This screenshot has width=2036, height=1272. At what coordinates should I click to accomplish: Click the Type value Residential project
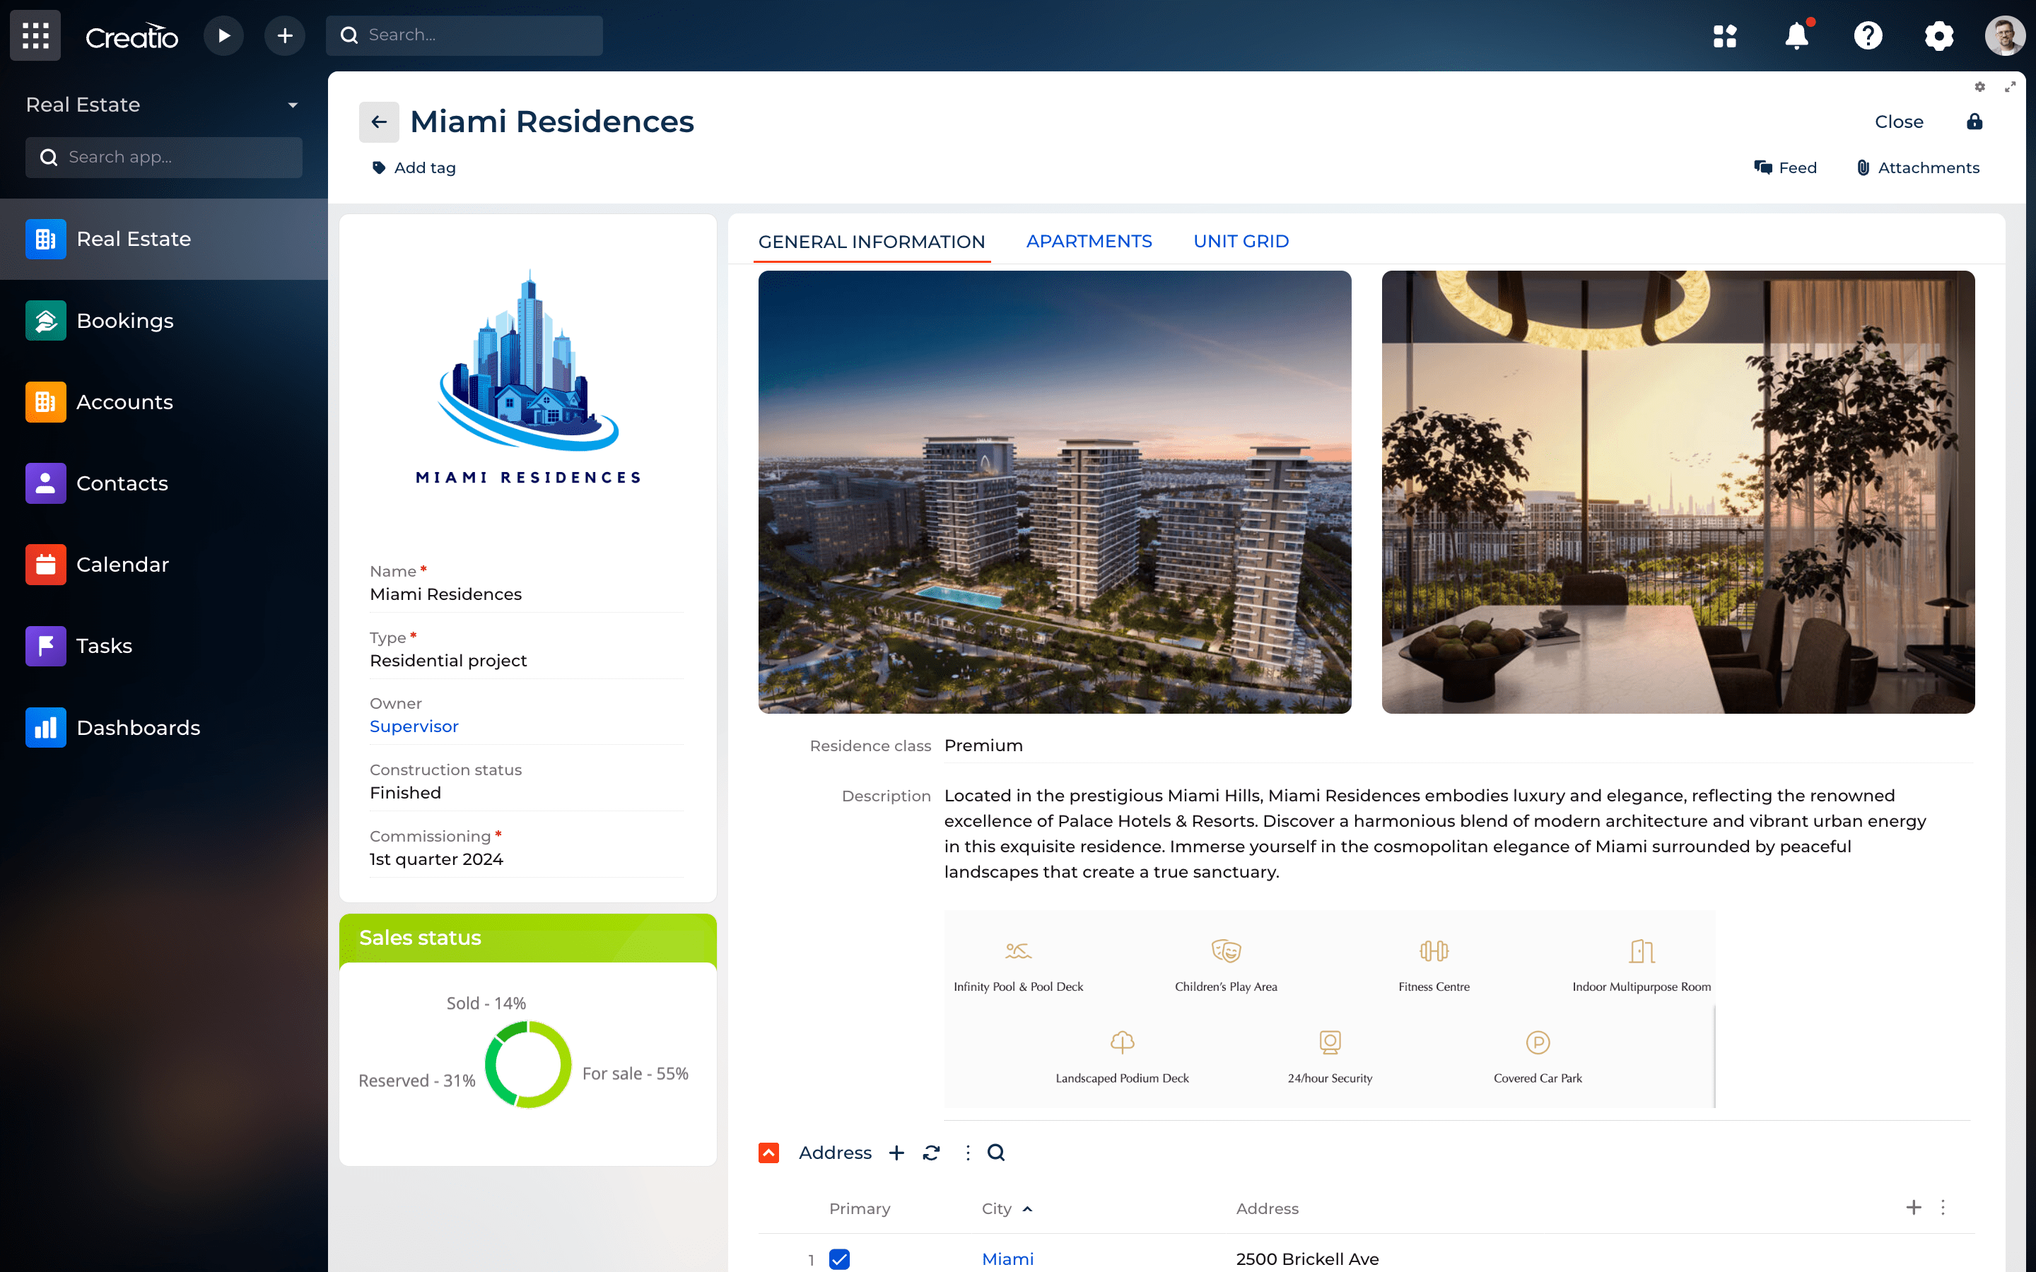point(448,661)
